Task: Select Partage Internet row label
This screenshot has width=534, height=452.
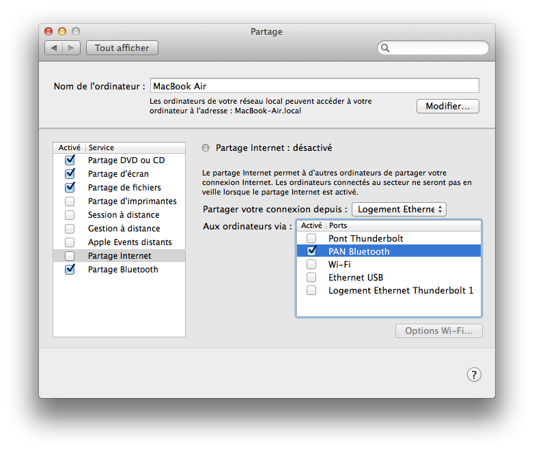Action: pyautogui.click(x=120, y=256)
